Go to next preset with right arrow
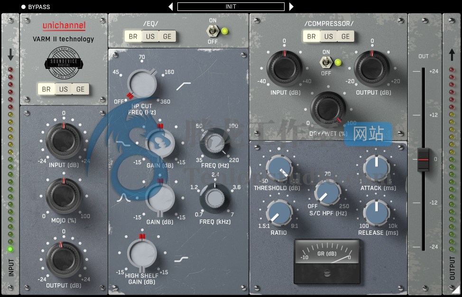Image resolution: width=462 pixels, height=297 pixels. [x=291, y=7]
